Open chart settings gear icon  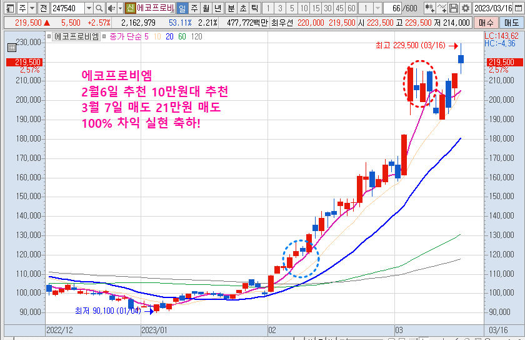(x=466, y=8)
